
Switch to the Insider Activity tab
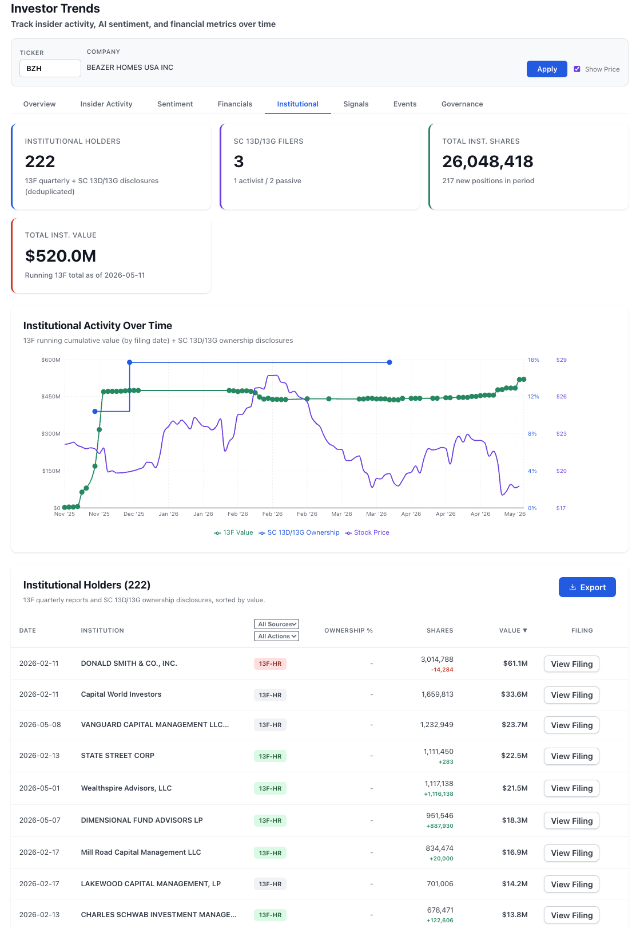(x=106, y=104)
